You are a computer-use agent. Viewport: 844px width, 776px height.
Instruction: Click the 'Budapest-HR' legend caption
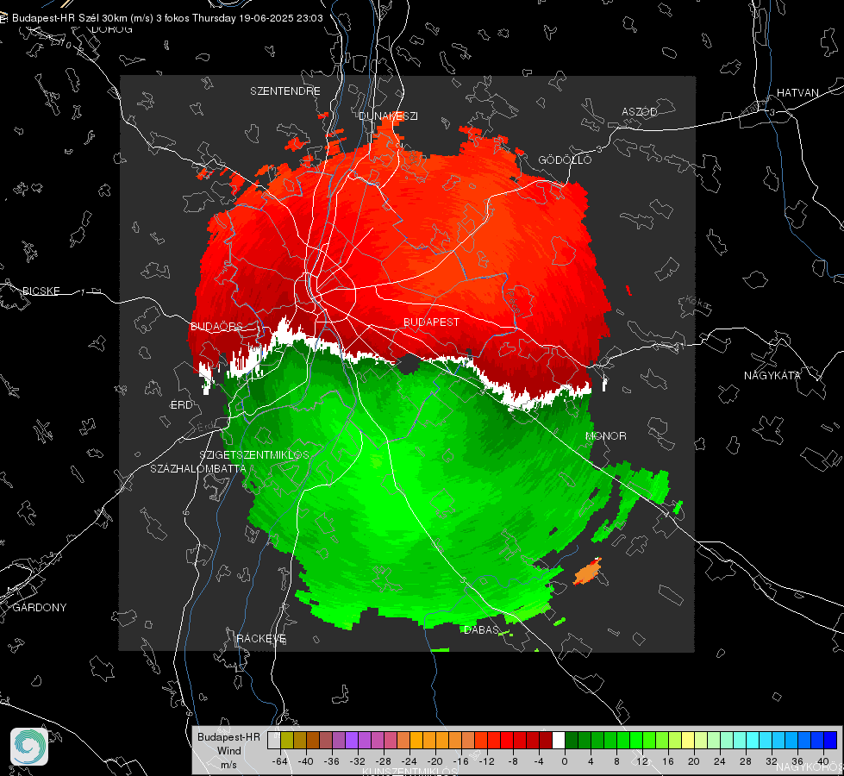[x=228, y=736]
